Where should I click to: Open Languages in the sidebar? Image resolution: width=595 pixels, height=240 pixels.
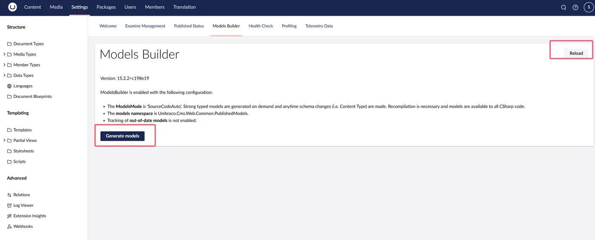coord(23,86)
